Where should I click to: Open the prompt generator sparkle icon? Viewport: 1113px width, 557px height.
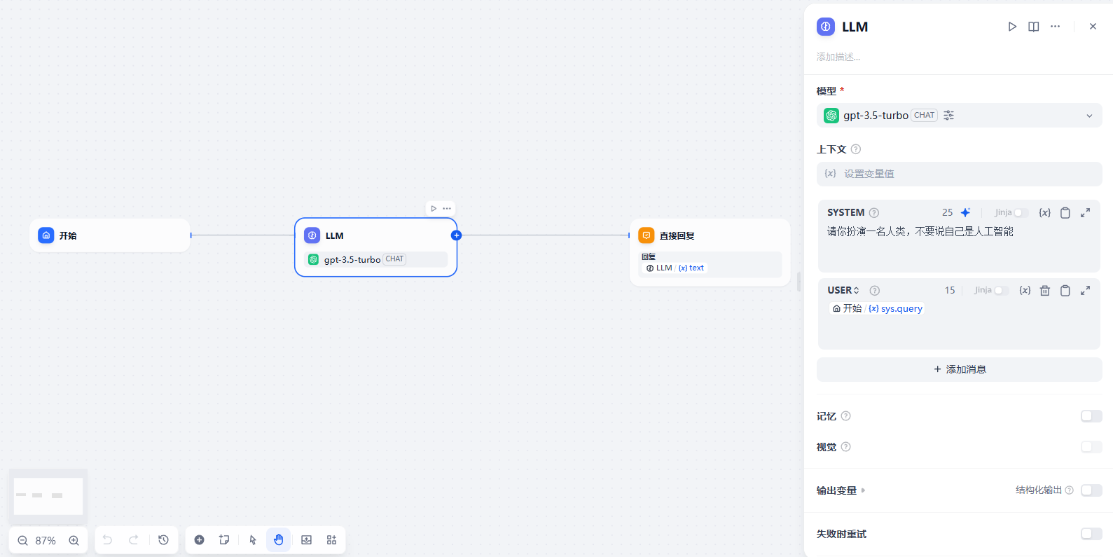(965, 213)
